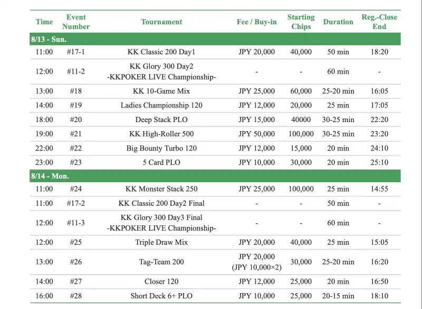Open KK High-Roller 500 tournament entry
Viewport: 422px width, 309px height.
(161, 134)
